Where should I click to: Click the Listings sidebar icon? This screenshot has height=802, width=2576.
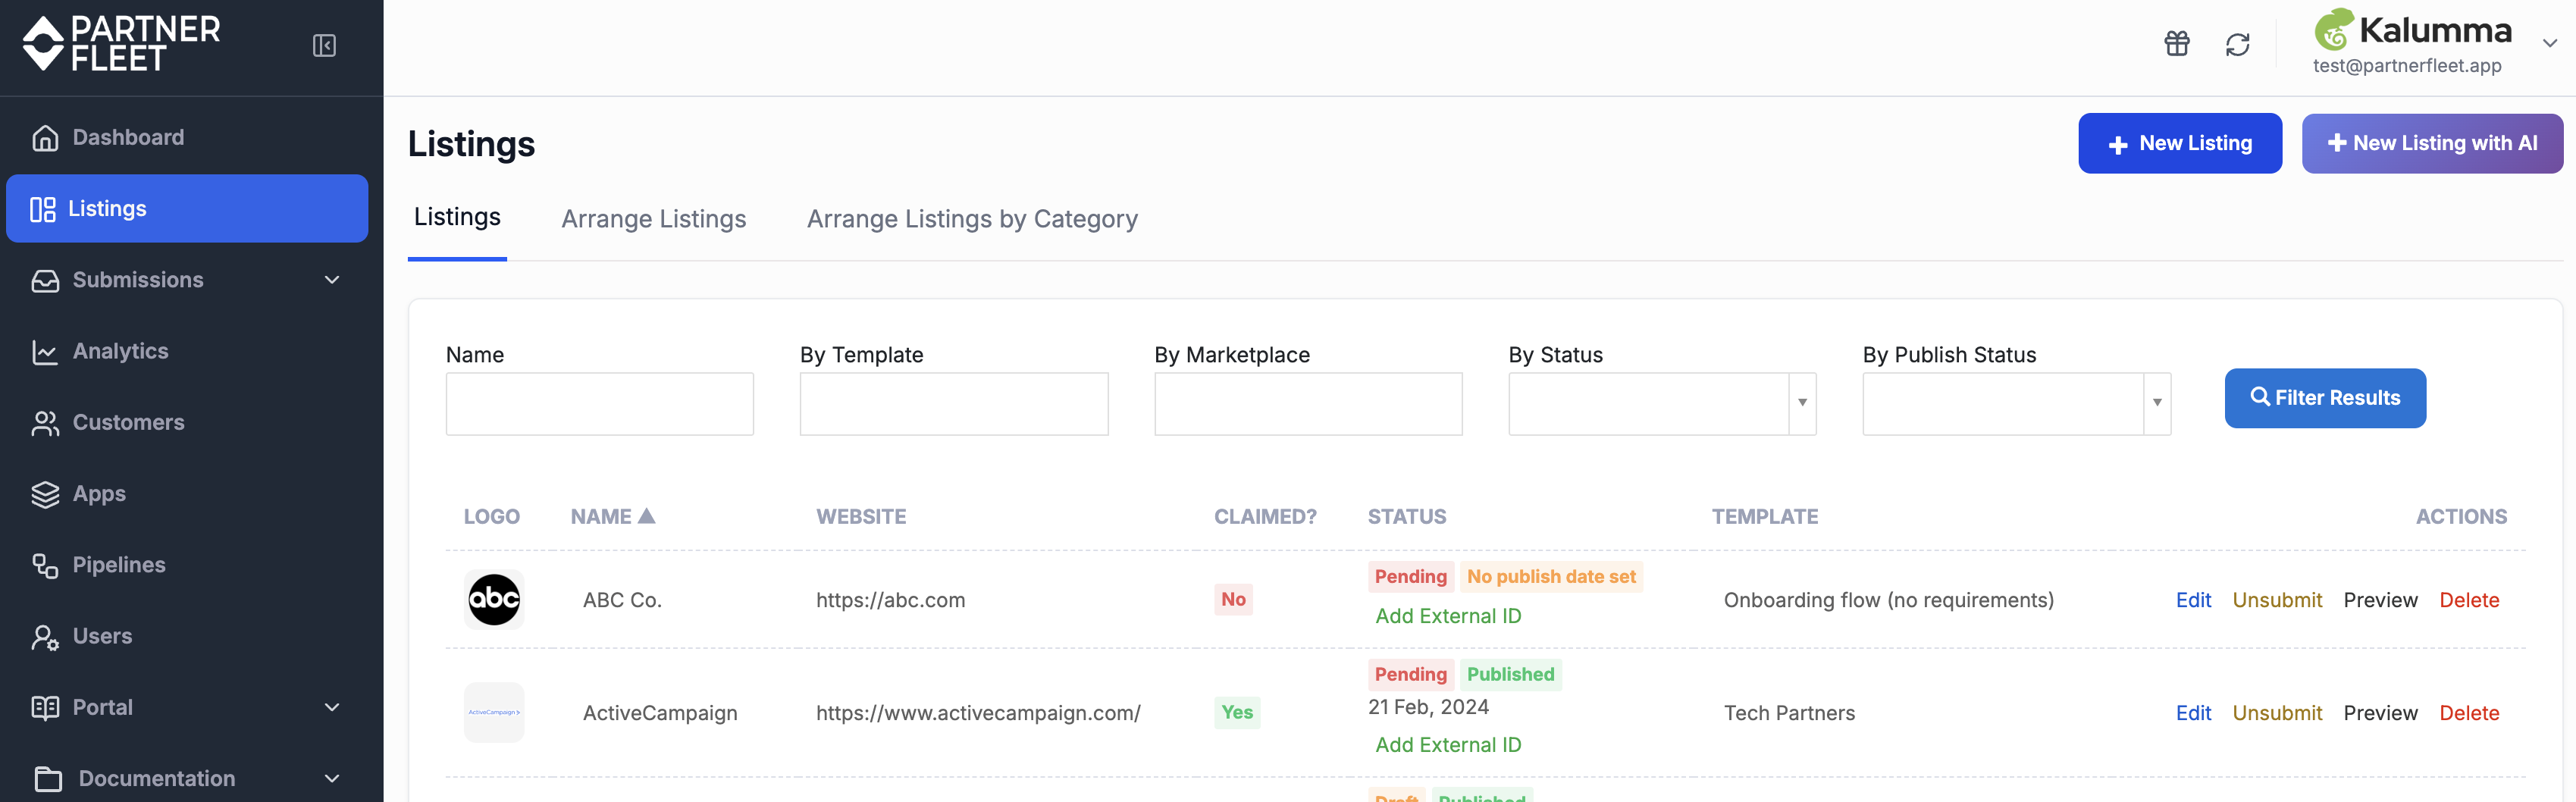point(43,209)
